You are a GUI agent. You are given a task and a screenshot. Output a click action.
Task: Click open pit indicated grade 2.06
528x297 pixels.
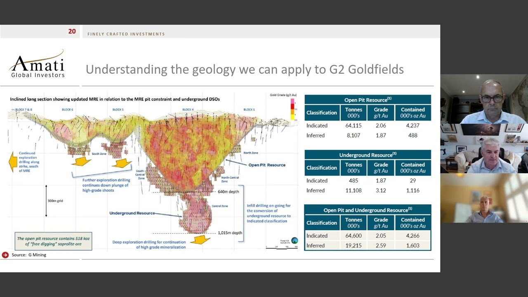[381, 125]
